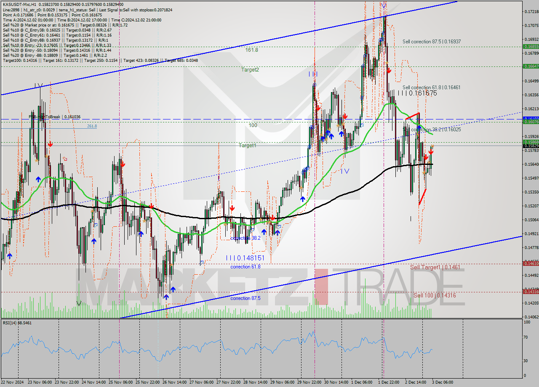This screenshot has height=387, width=539.
Task: Click the blue 'correction 38.2' label
Action: [x=245, y=238]
